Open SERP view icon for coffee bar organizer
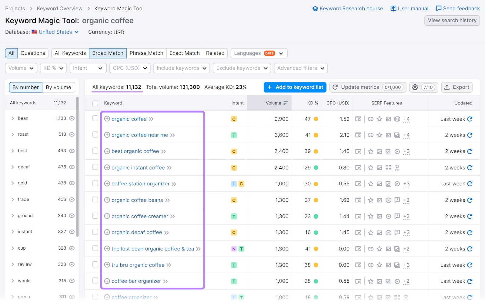The height and width of the screenshot is (308, 485). pos(358,281)
